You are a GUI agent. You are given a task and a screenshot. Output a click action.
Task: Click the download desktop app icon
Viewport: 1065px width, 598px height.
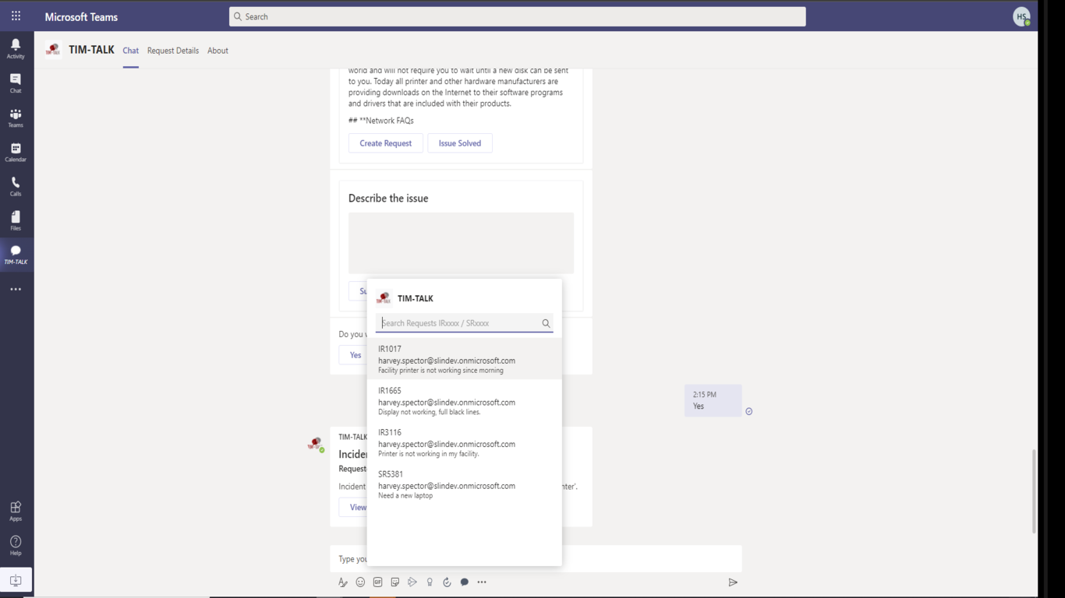(16, 580)
